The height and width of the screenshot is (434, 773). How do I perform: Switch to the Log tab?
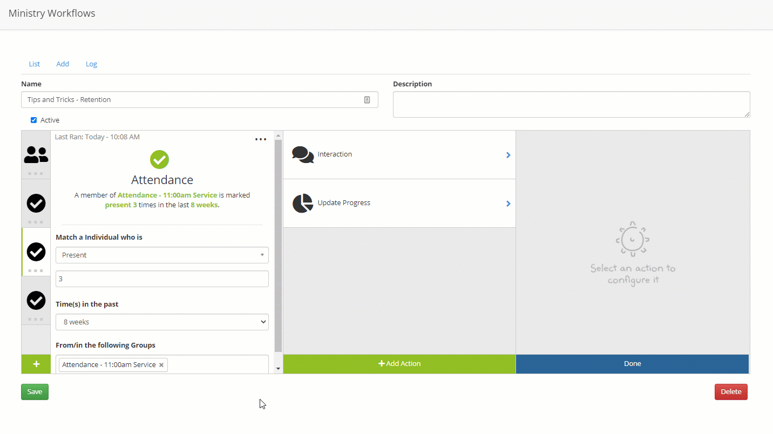pyautogui.click(x=91, y=64)
